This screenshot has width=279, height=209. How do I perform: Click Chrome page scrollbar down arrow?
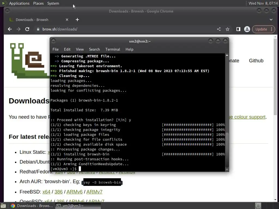275,200
